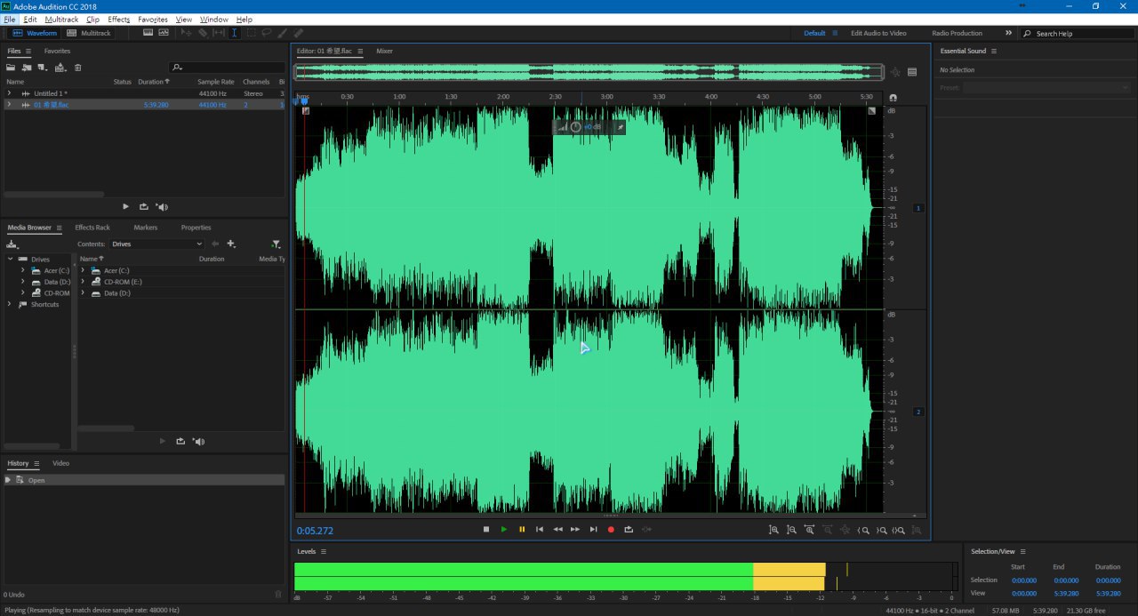Screen dimensions: 1138x616
Task: Click the Open File folder icon in Files panel
Action: [12, 68]
